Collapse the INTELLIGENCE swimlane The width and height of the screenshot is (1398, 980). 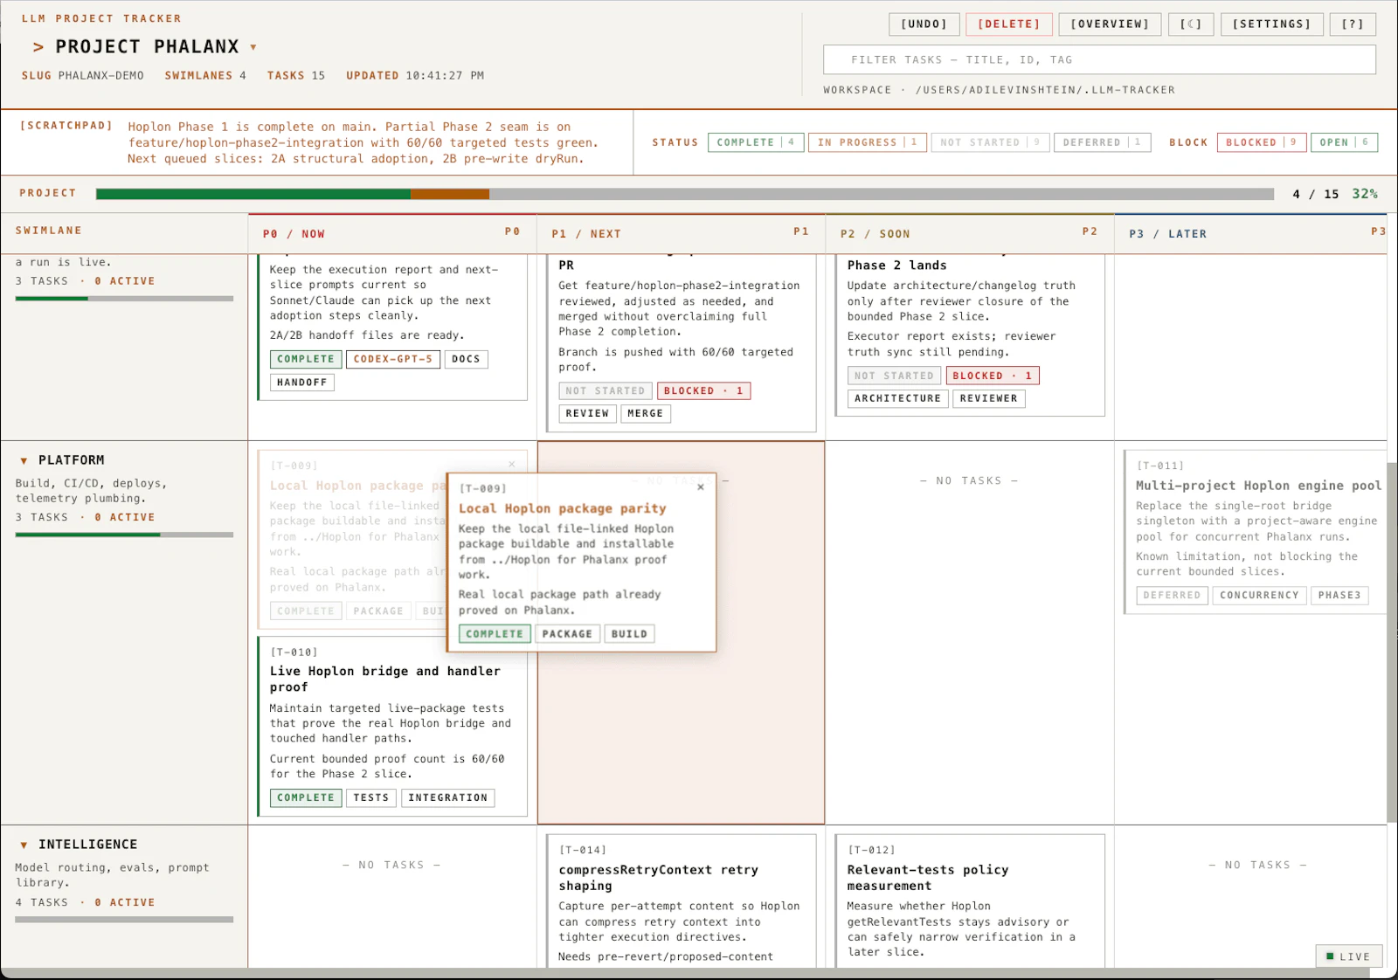tap(24, 844)
